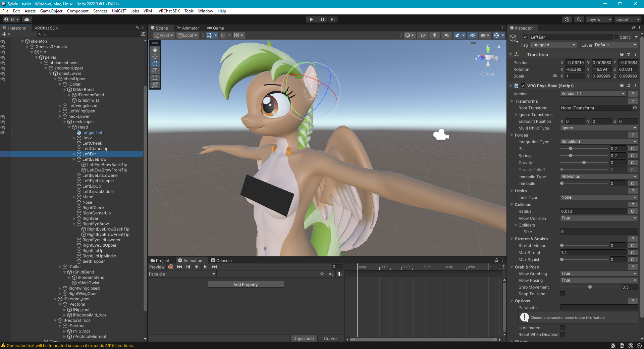Open the FaceIdle clip dropdown
The height and width of the screenshot is (349, 644).
pos(182,274)
